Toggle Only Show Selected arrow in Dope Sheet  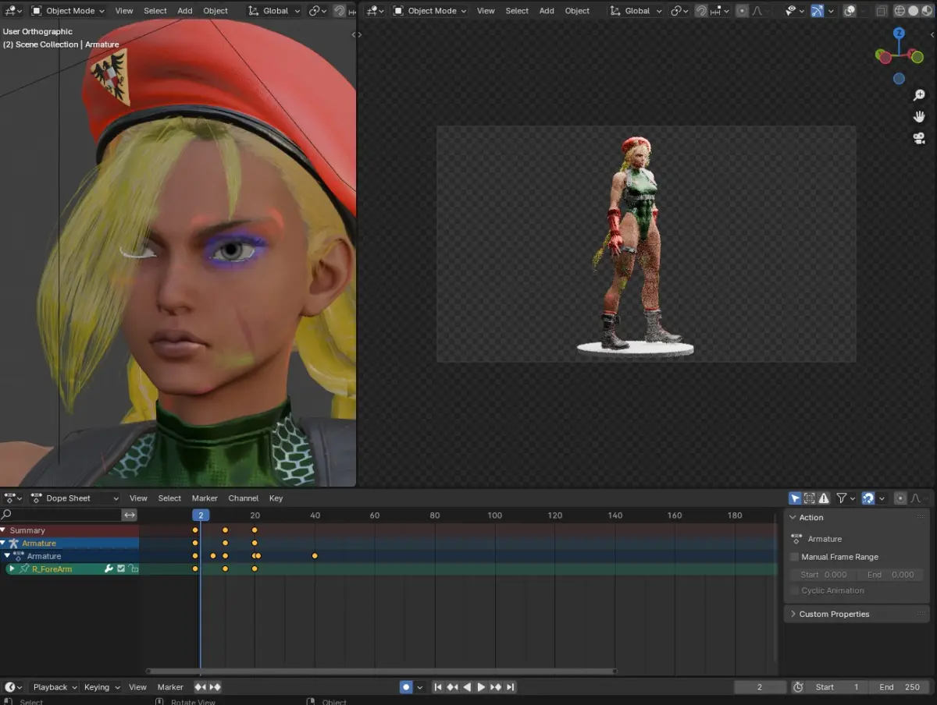click(x=795, y=498)
